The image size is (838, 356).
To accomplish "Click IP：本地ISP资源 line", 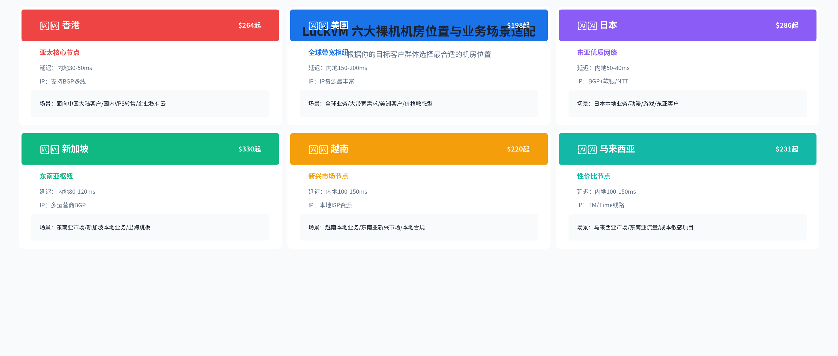I will pos(330,205).
